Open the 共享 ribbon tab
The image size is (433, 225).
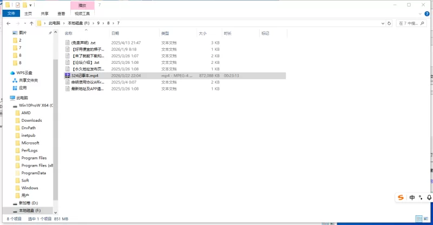pos(45,14)
